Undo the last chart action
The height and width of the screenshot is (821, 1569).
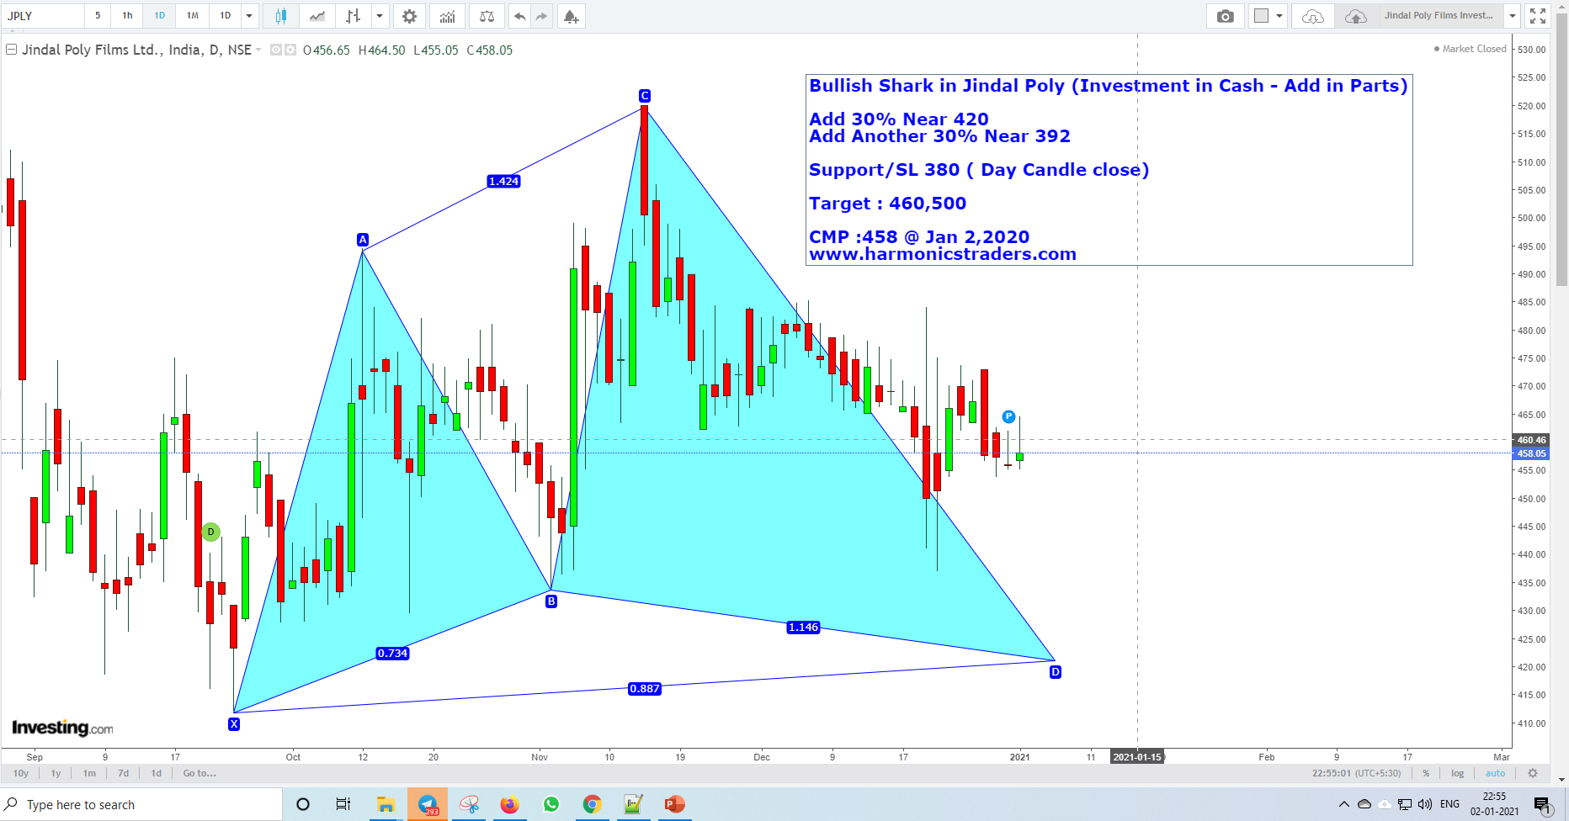click(x=519, y=16)
